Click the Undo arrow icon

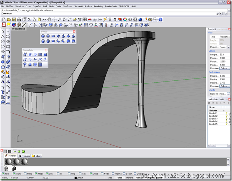pyautogui.click(x=44, y=19)
